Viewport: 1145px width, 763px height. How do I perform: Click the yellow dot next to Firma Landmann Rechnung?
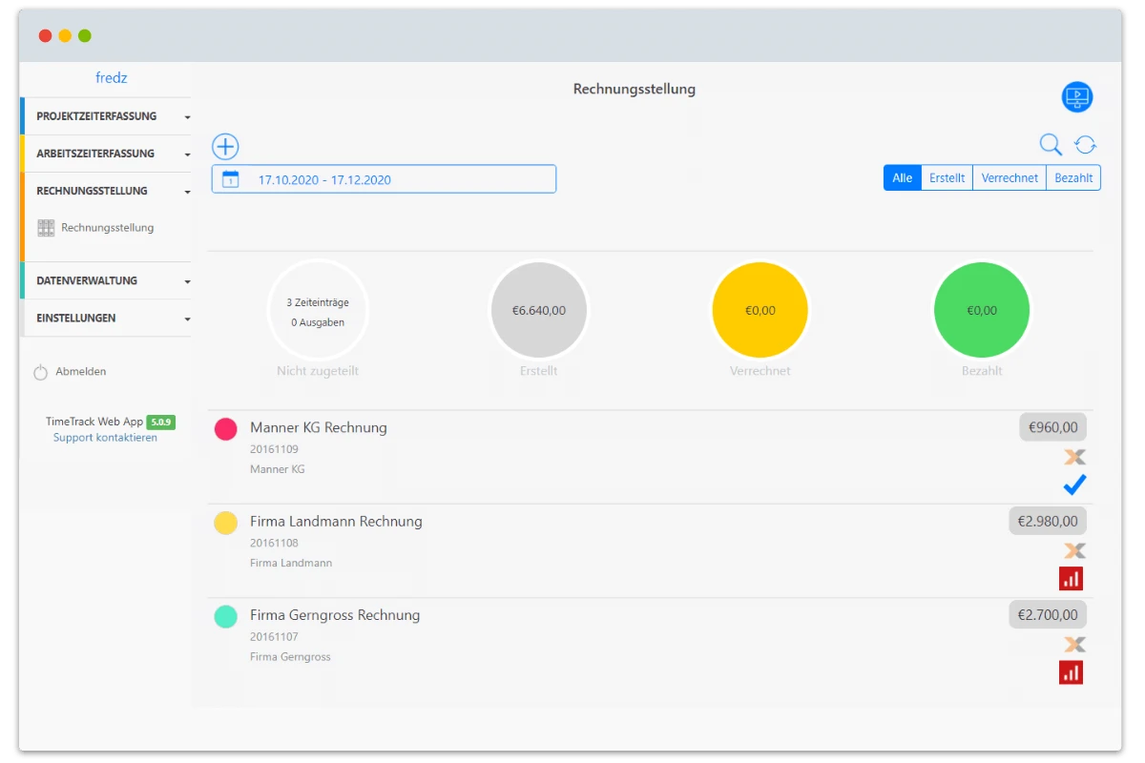coord(225,523)
